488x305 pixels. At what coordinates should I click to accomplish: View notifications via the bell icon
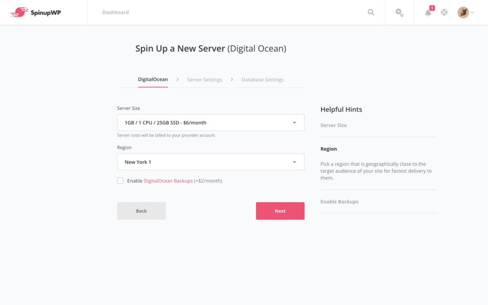(427, 13)
